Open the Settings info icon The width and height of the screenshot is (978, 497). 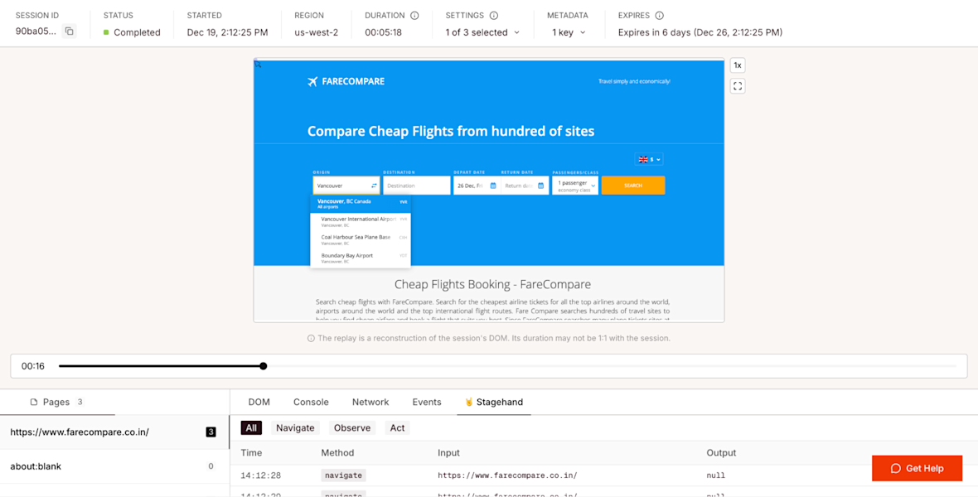tap(494, 16)
